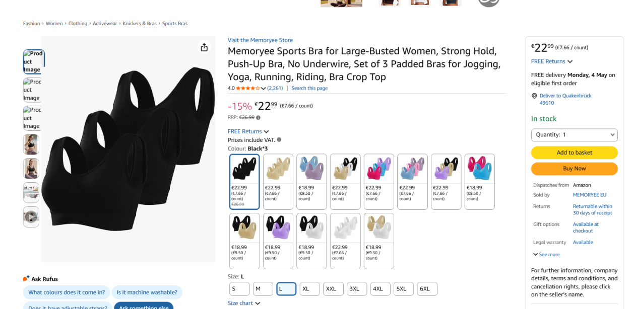The image size is (633, 309).
Task: Visit the Memoryee Store link
Action: coord(260,40)
